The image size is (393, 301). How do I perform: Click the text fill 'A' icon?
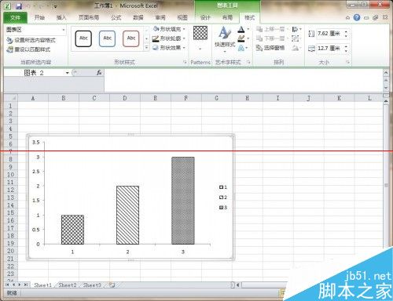tap(241, 29)
